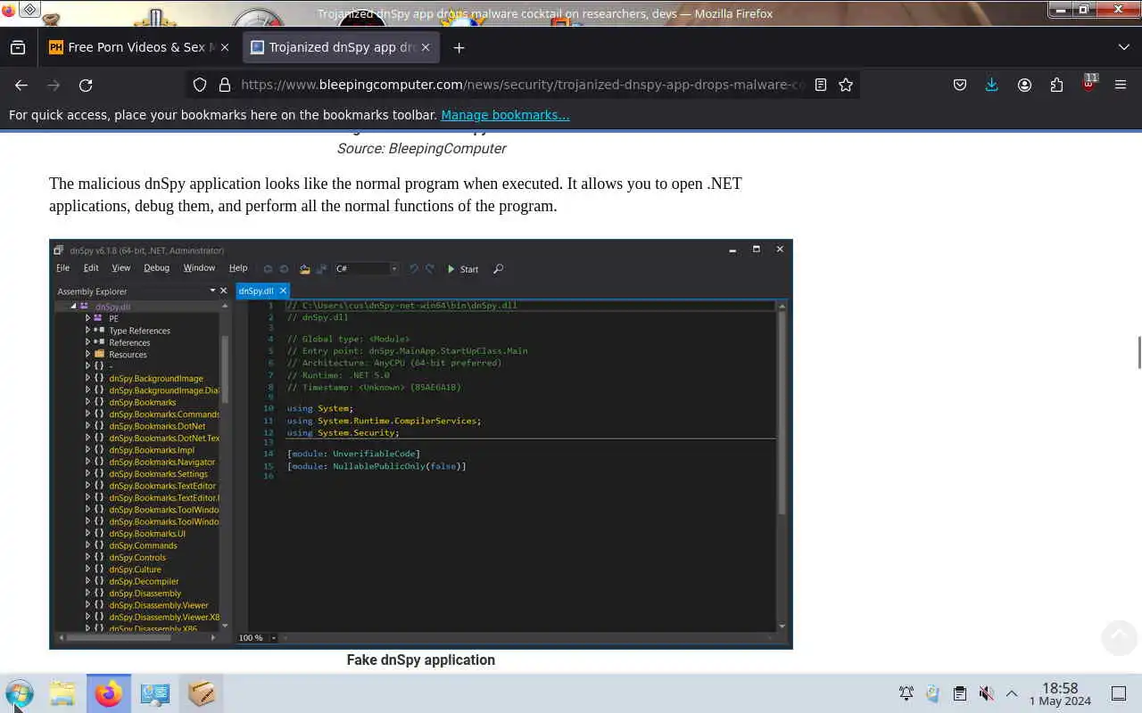
Task: Click Edit menu in dnSpy screenshot
Action: pyautogui.click(x=91, y=268)
